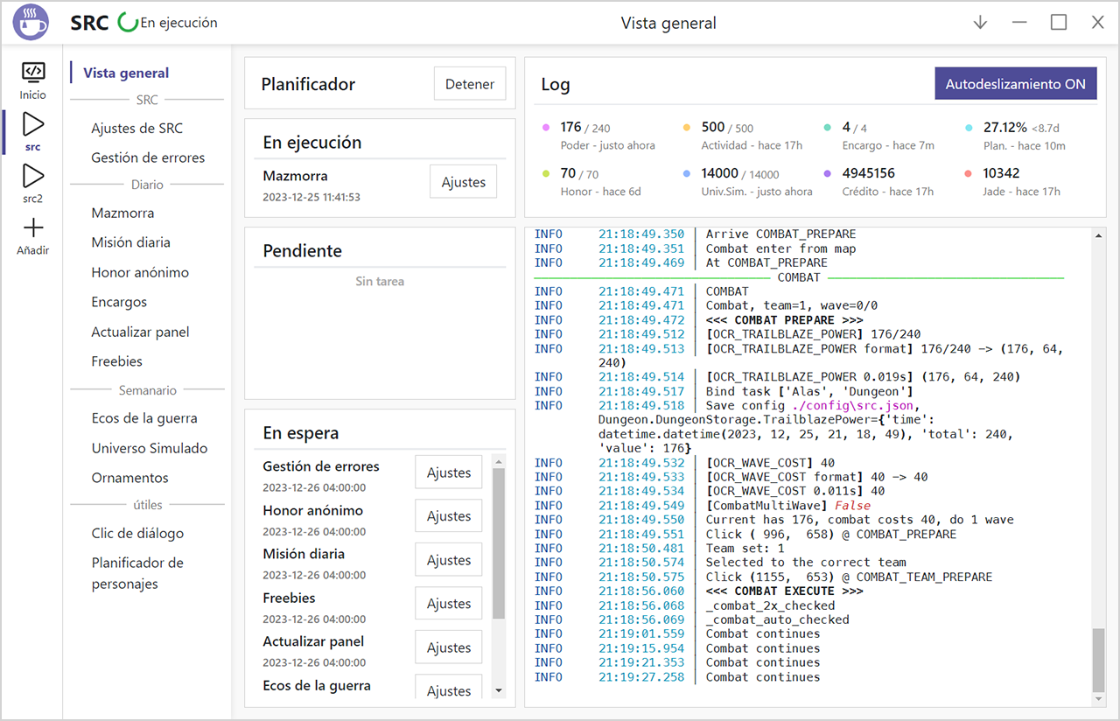This screenshot has width=1120, height=721.
Task: Open Ajustes for Honor anónimo
Action: coord(449,516)
